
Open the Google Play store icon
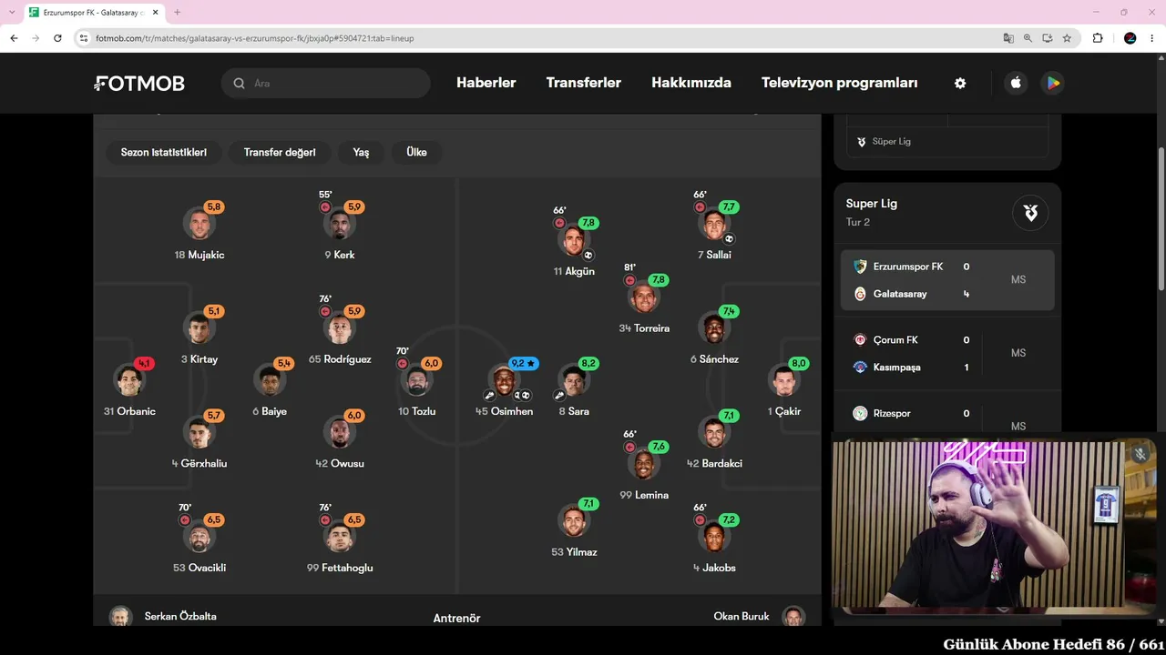(x=1053, y=83)
